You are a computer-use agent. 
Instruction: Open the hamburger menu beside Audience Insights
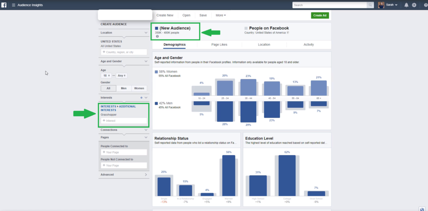pos(14,5)
